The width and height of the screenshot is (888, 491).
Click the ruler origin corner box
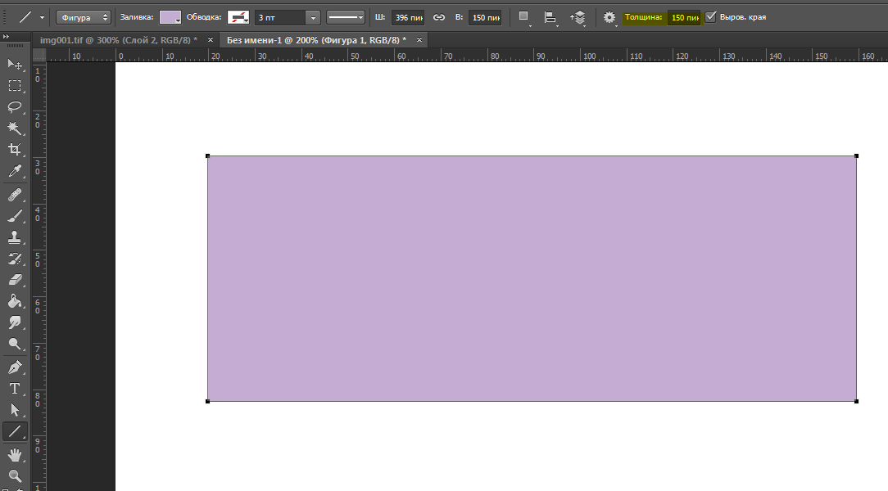tap(39, 55)
